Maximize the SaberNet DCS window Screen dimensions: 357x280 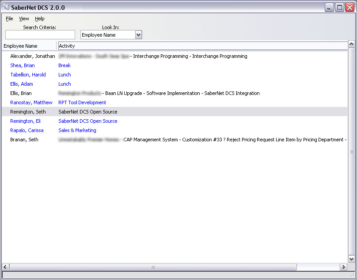point(339,8)
